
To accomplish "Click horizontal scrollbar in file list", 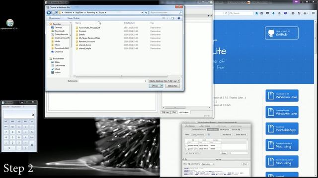I will click(121, 76).
